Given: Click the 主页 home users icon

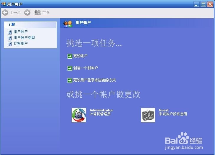Looking at the screenshot, I should click(37, 12).
